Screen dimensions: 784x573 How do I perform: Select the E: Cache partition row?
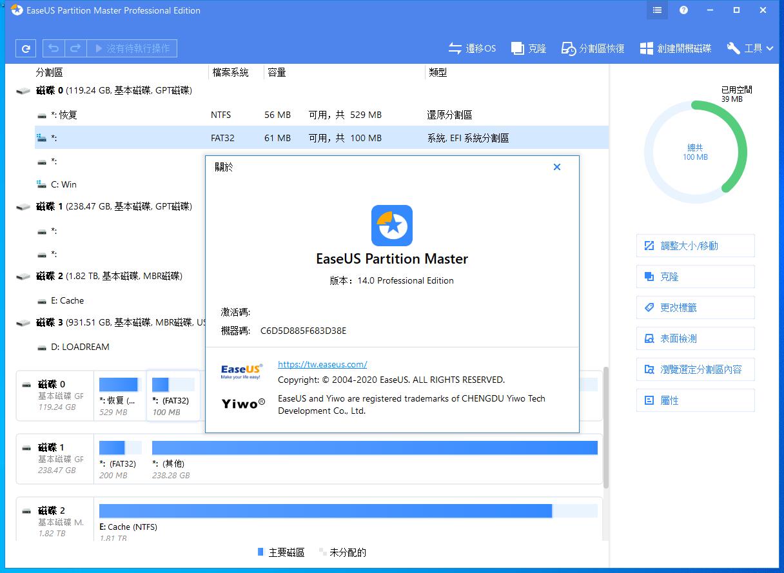pyautogui.click(x=120, y=300)
